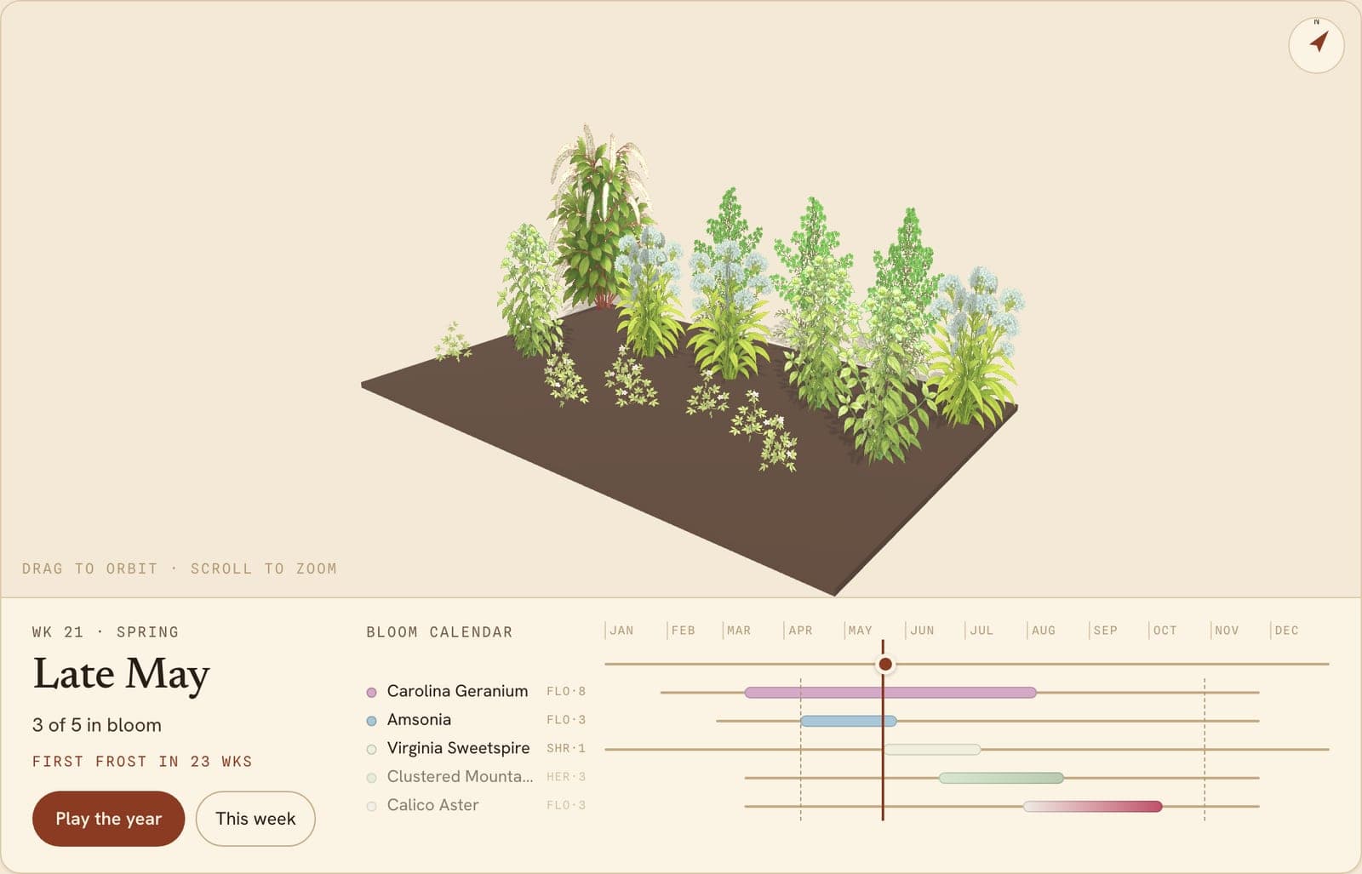Click the HER·3 tag beside Clustered Mountain Mint
This screenshot has height=874, width=1362.
[x=566, y=777]
